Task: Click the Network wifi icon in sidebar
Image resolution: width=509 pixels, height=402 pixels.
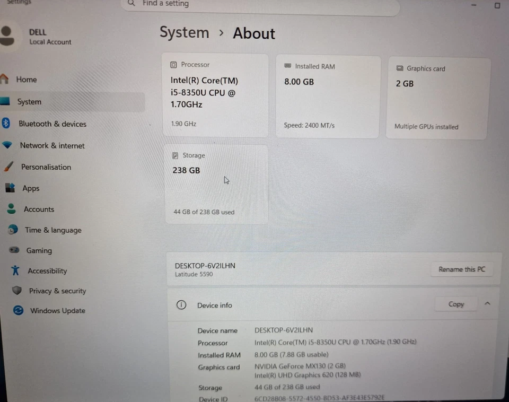Action: coord(7,145)
